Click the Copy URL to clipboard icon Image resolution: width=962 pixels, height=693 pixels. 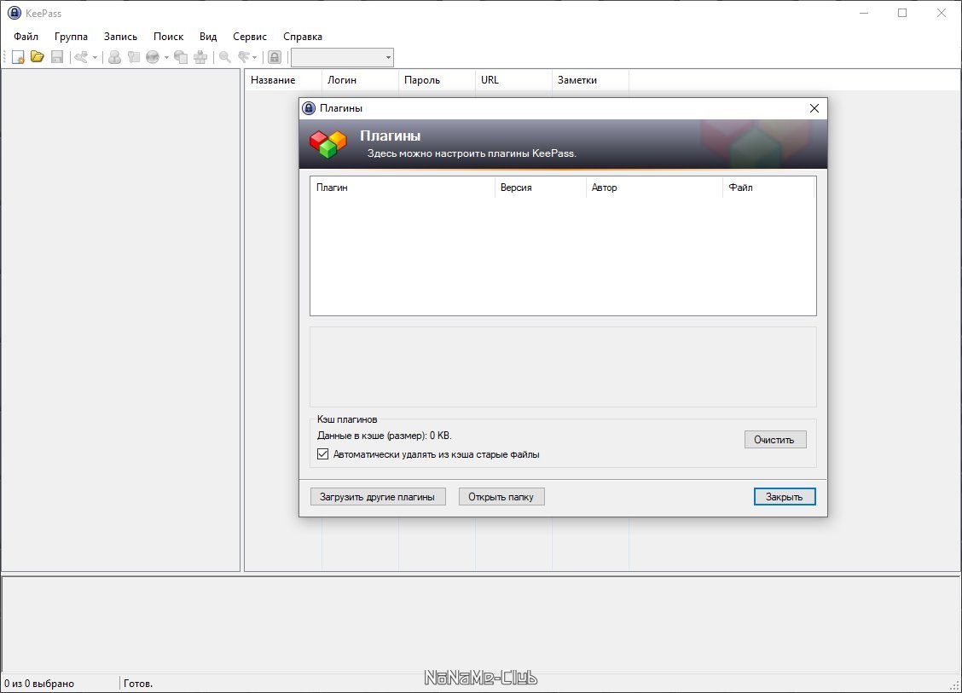pyautogui.click(x=181, y=57)
